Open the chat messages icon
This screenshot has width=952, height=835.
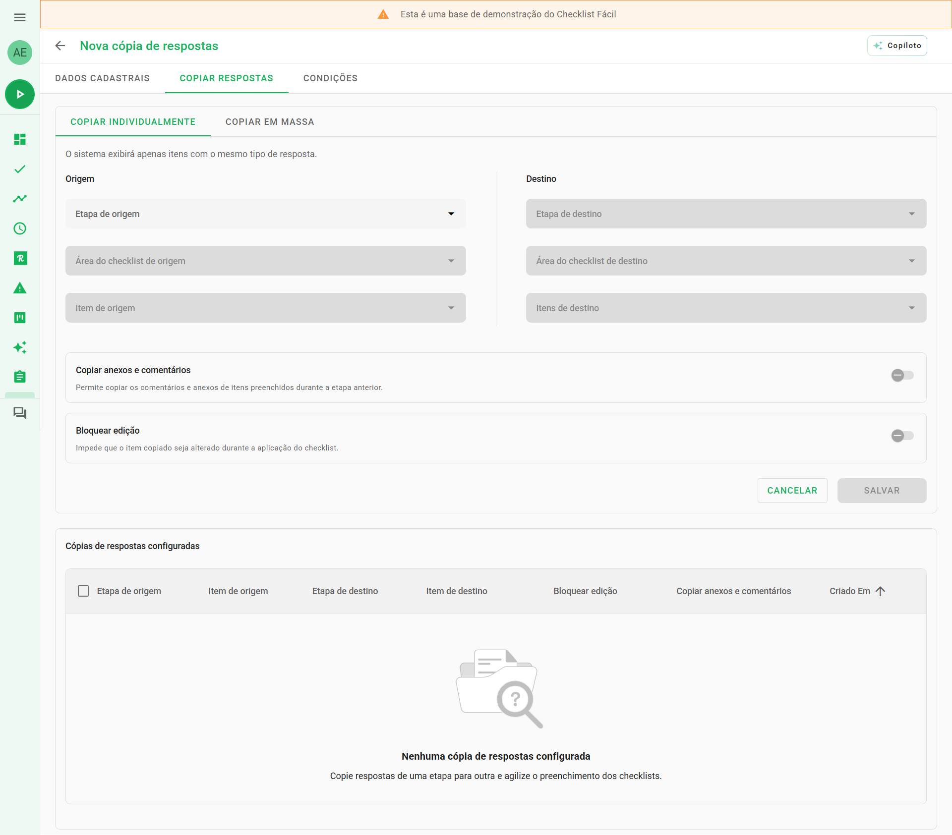coord(20,413)
